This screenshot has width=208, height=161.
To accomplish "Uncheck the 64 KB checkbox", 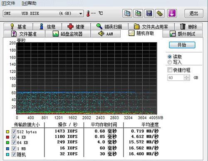I will click(14, 142).
